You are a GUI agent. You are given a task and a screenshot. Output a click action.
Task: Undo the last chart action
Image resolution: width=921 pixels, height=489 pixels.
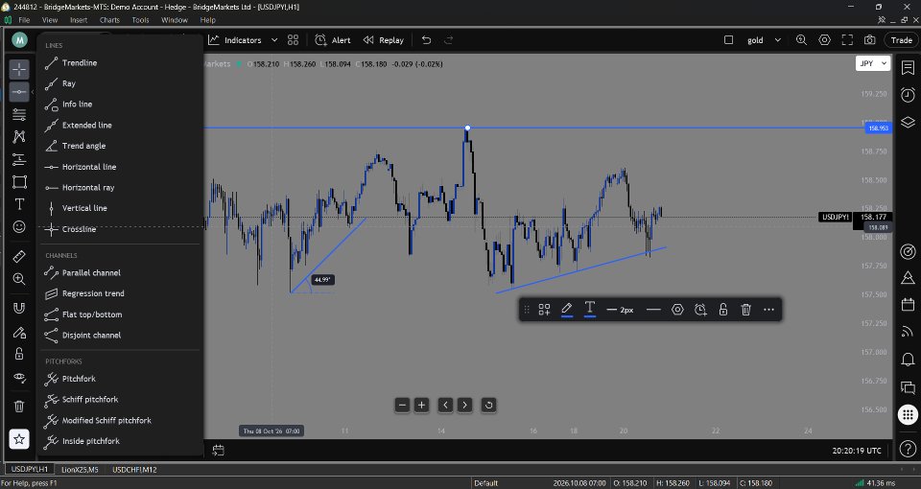(426, 40)
